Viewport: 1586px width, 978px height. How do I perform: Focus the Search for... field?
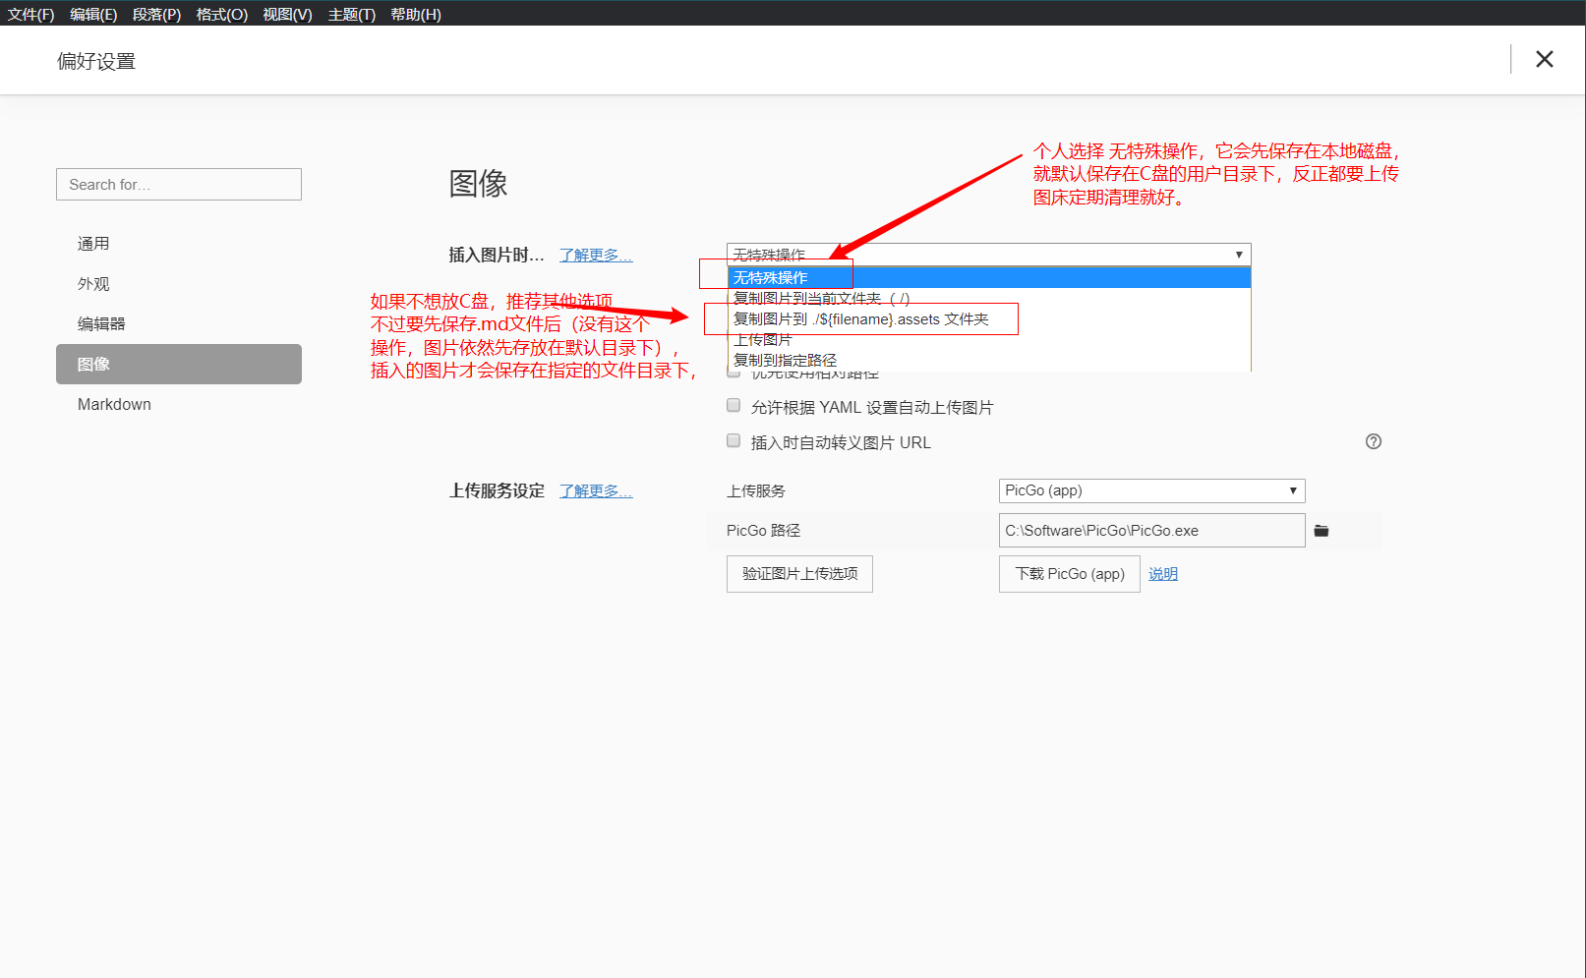click(x=179, y=185)
